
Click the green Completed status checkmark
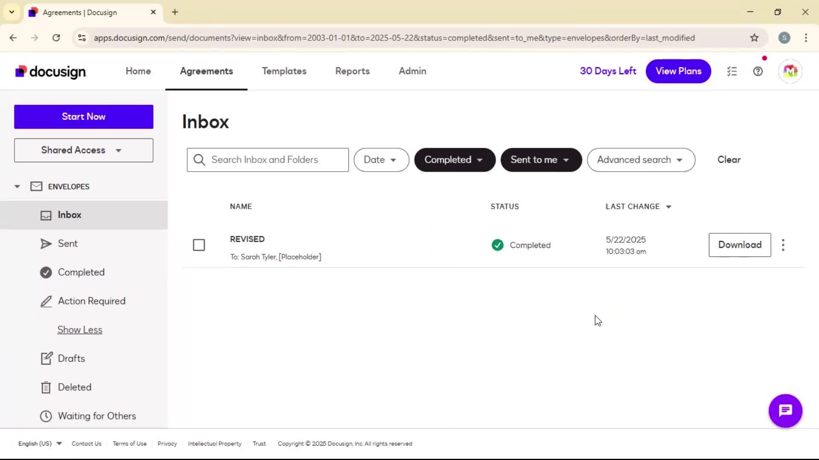coord(497,245)
